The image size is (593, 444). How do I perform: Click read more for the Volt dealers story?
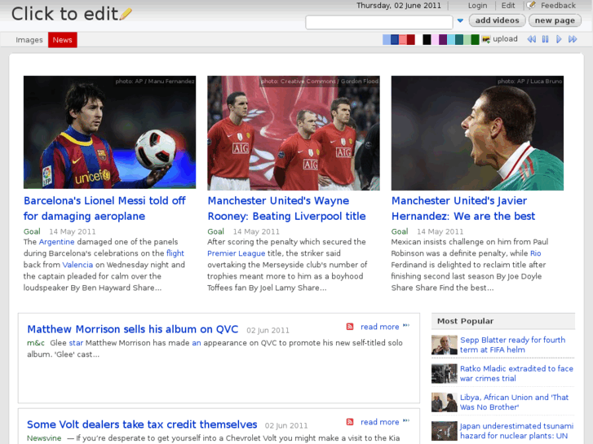[380, 422]
